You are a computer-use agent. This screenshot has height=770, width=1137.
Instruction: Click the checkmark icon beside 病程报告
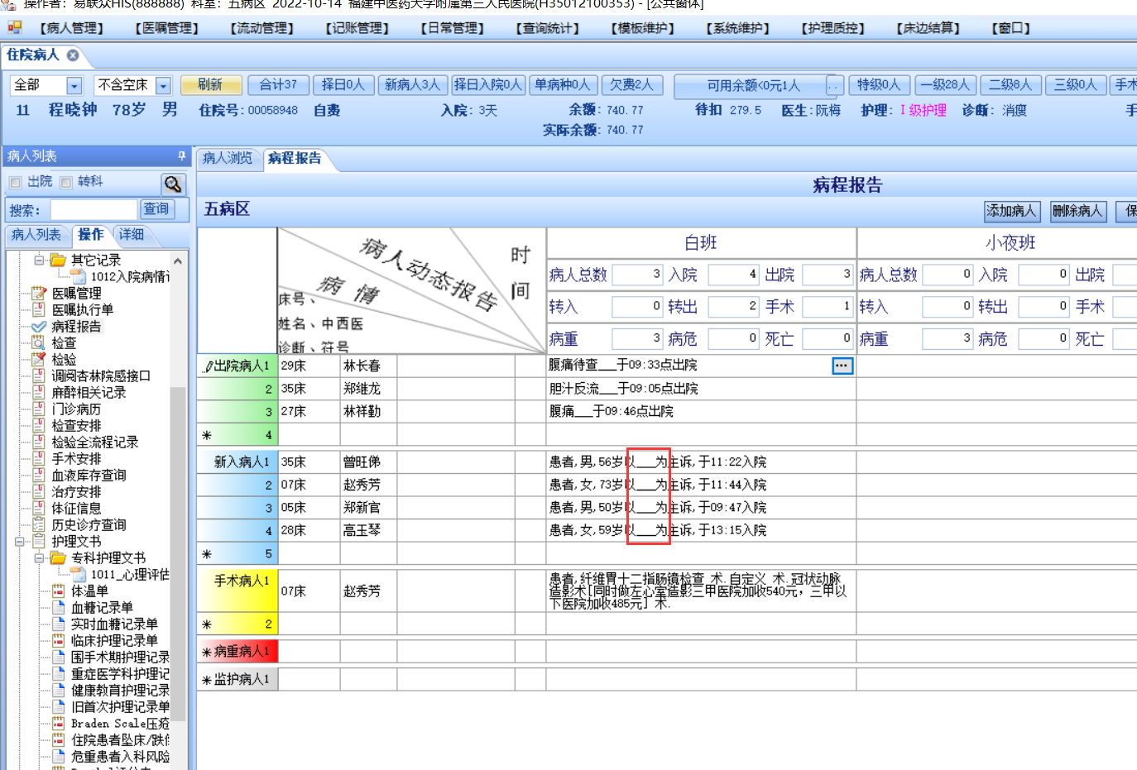(38, 326)
